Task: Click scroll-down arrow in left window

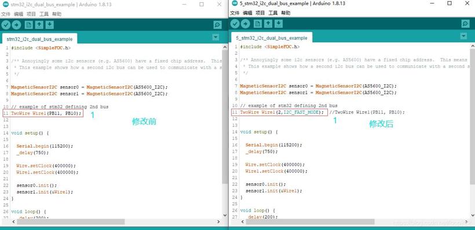Action: coord(225,215)
